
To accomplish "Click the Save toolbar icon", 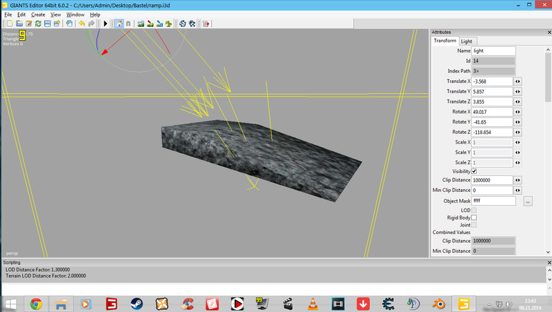I will (47, 23).
